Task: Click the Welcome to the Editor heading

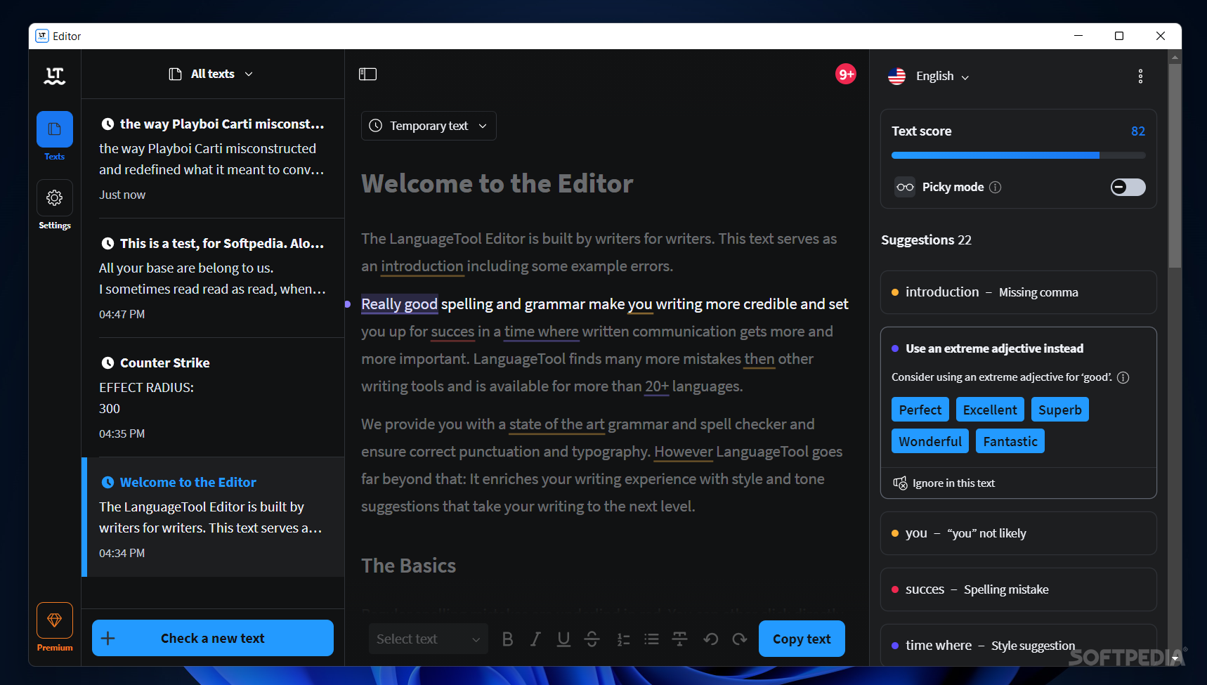Action: (x=497, y=184)
